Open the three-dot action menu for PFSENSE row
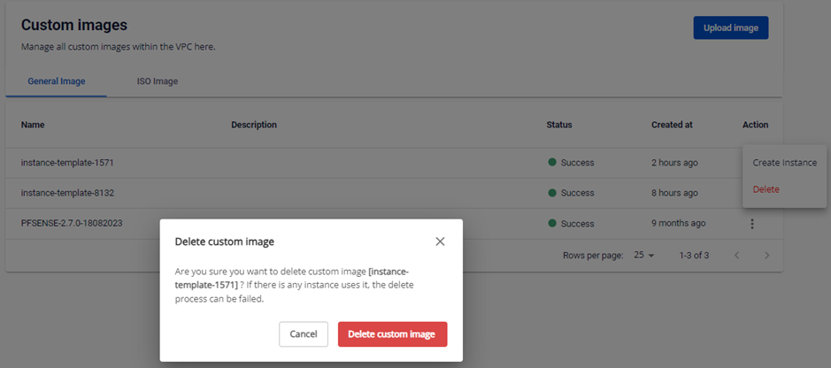 pyautogui.click(x=751, y=224)
